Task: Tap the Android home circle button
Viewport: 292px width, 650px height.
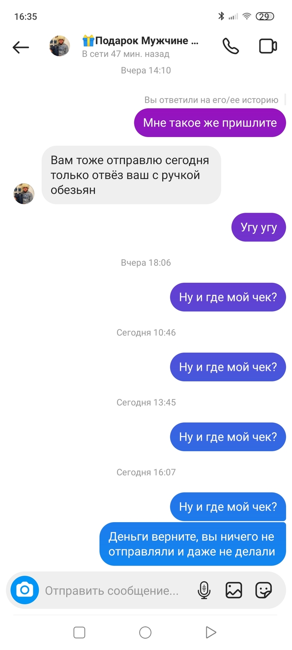Action: pyautogui.click(x=145, y=632)
